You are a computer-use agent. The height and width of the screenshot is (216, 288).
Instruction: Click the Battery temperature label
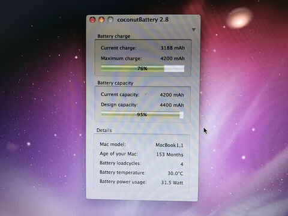(x=122, y=173)
